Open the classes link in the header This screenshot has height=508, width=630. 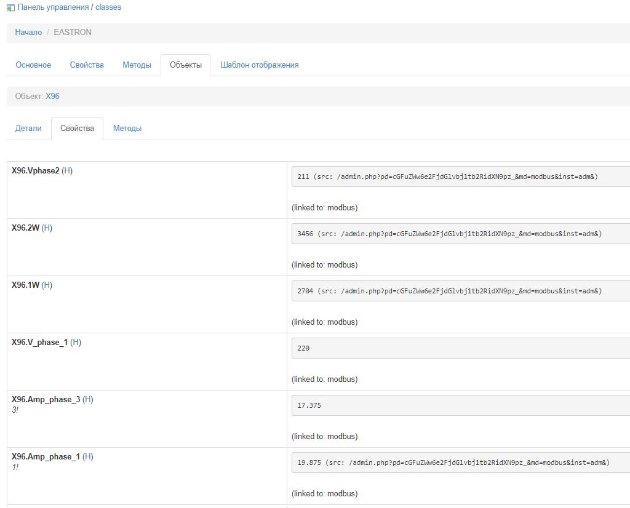pos(108,7)
